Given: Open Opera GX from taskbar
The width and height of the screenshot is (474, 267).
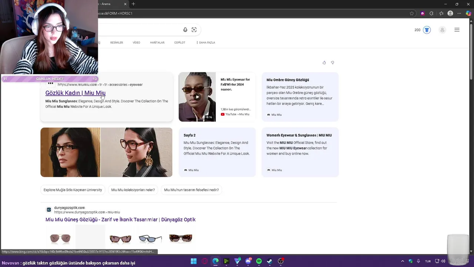Looking at the screenshot, I should coord(205,261).
